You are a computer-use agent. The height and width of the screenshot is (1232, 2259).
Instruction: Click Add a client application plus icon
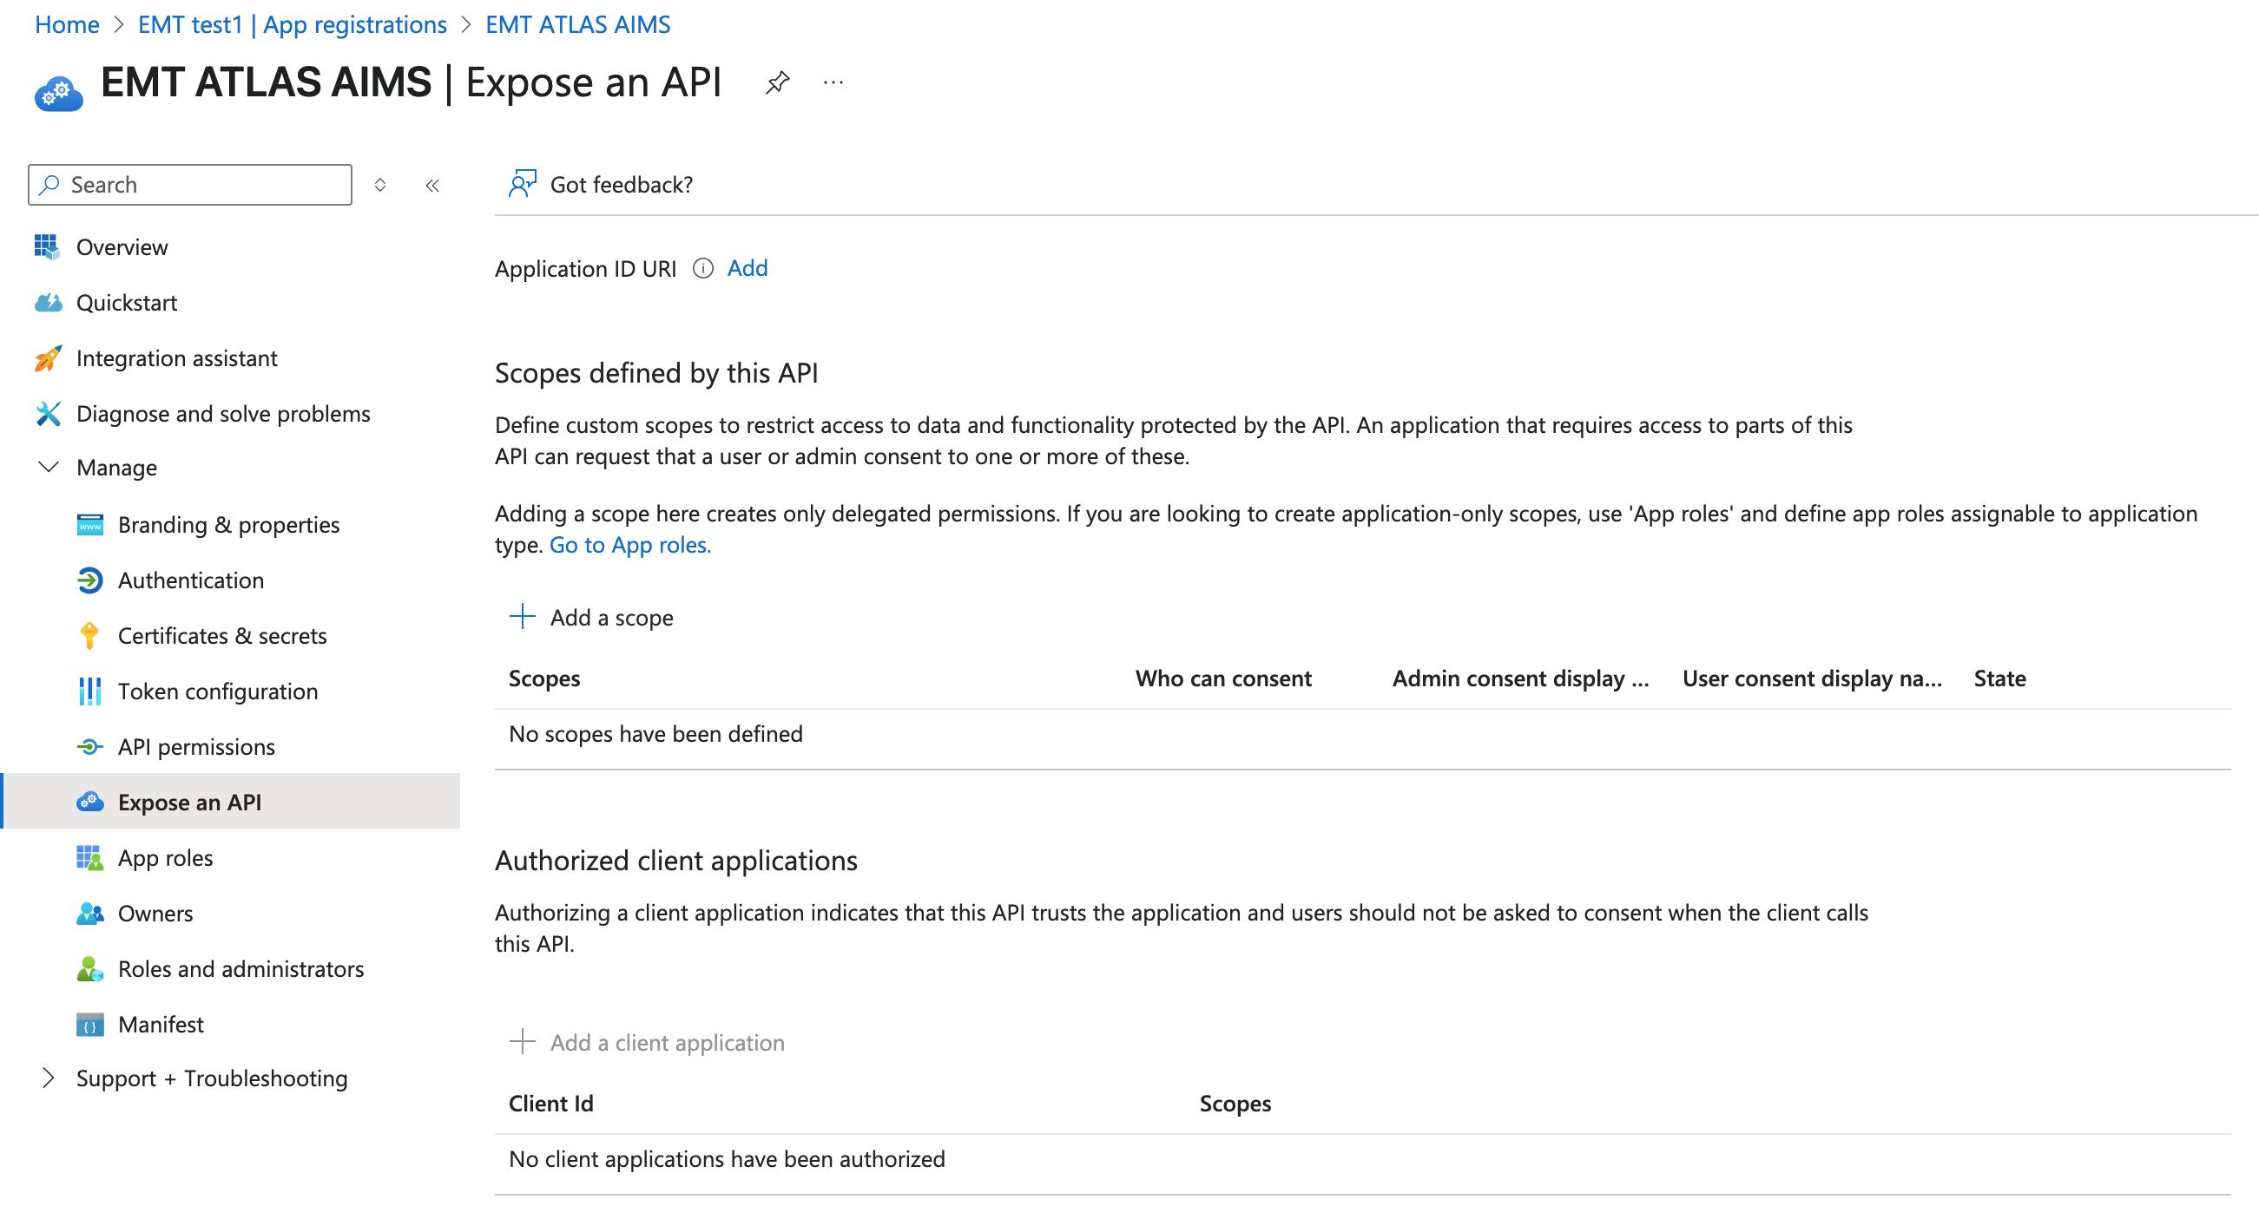[x=522, y=1042]
